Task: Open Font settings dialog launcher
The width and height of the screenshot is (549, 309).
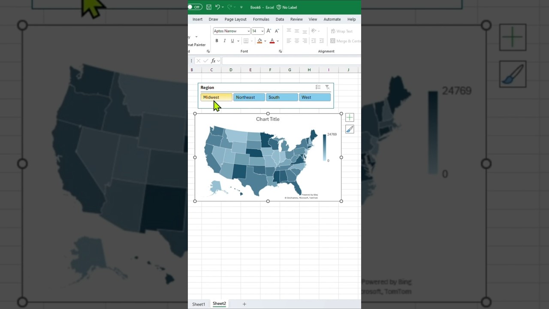Action: (280, 51)
